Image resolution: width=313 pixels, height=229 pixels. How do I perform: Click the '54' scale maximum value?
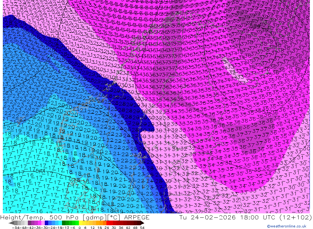tap(142, 228)
